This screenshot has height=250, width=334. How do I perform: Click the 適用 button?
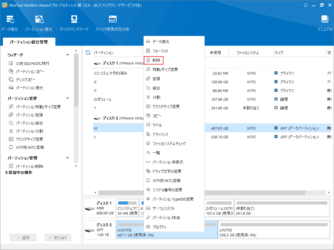click(23, 238)
